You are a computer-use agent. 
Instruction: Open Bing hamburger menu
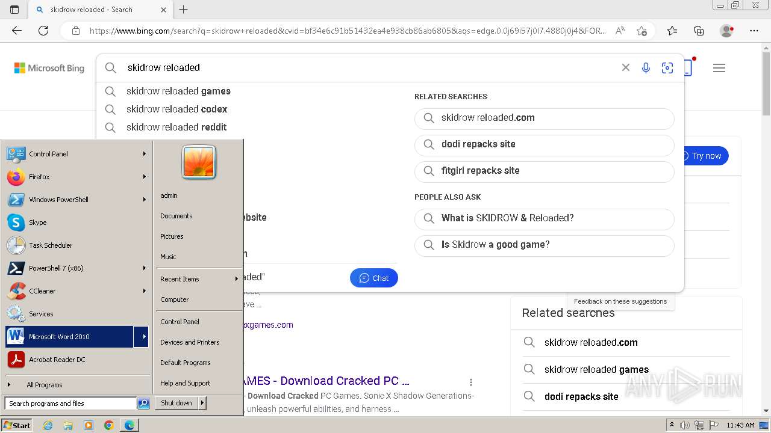tap(719, 68)
